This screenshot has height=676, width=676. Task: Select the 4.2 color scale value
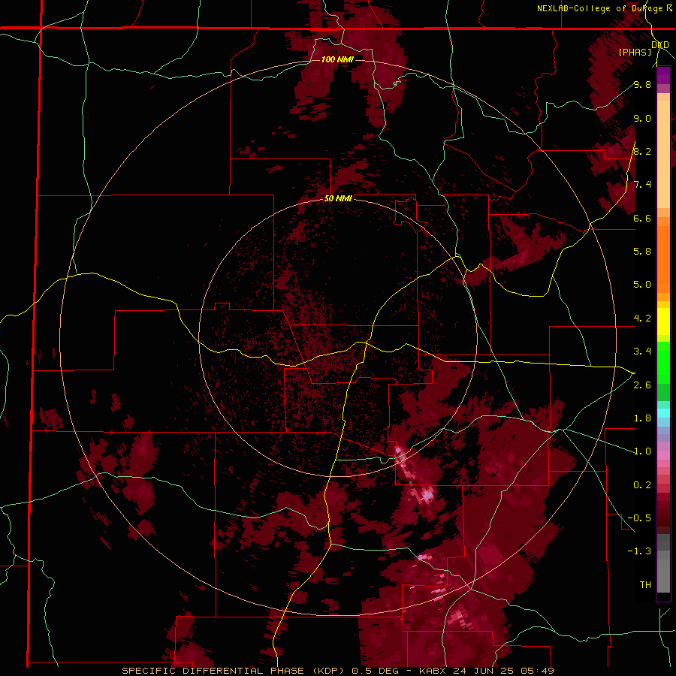[642, 318]
